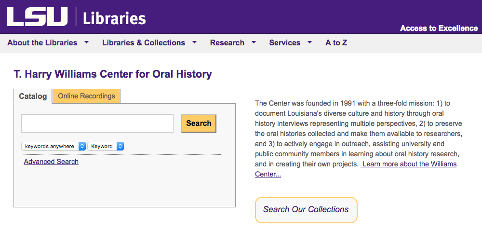
Task: Click the Access to Excellence tagline
Action: click(439, 28)
